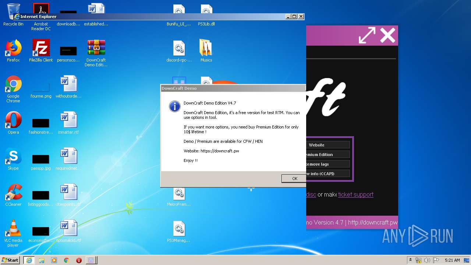Screen dimensions: 471x265
Task: Click Chrome icon in the taskbar
Action: tap(67, 260)
